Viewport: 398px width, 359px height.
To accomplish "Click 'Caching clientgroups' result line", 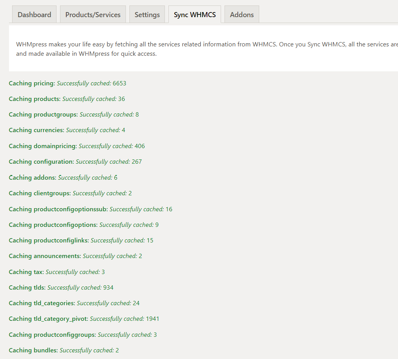I will [70, 193].
